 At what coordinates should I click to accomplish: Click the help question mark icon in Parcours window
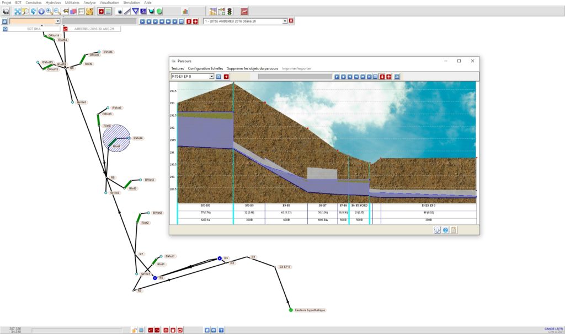click(445, 230)
